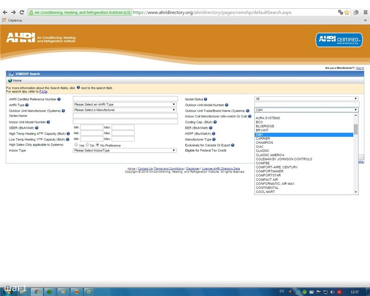Click the translate icon in the address bar
Screen dimensions: 370x296
tap(340, 12)
